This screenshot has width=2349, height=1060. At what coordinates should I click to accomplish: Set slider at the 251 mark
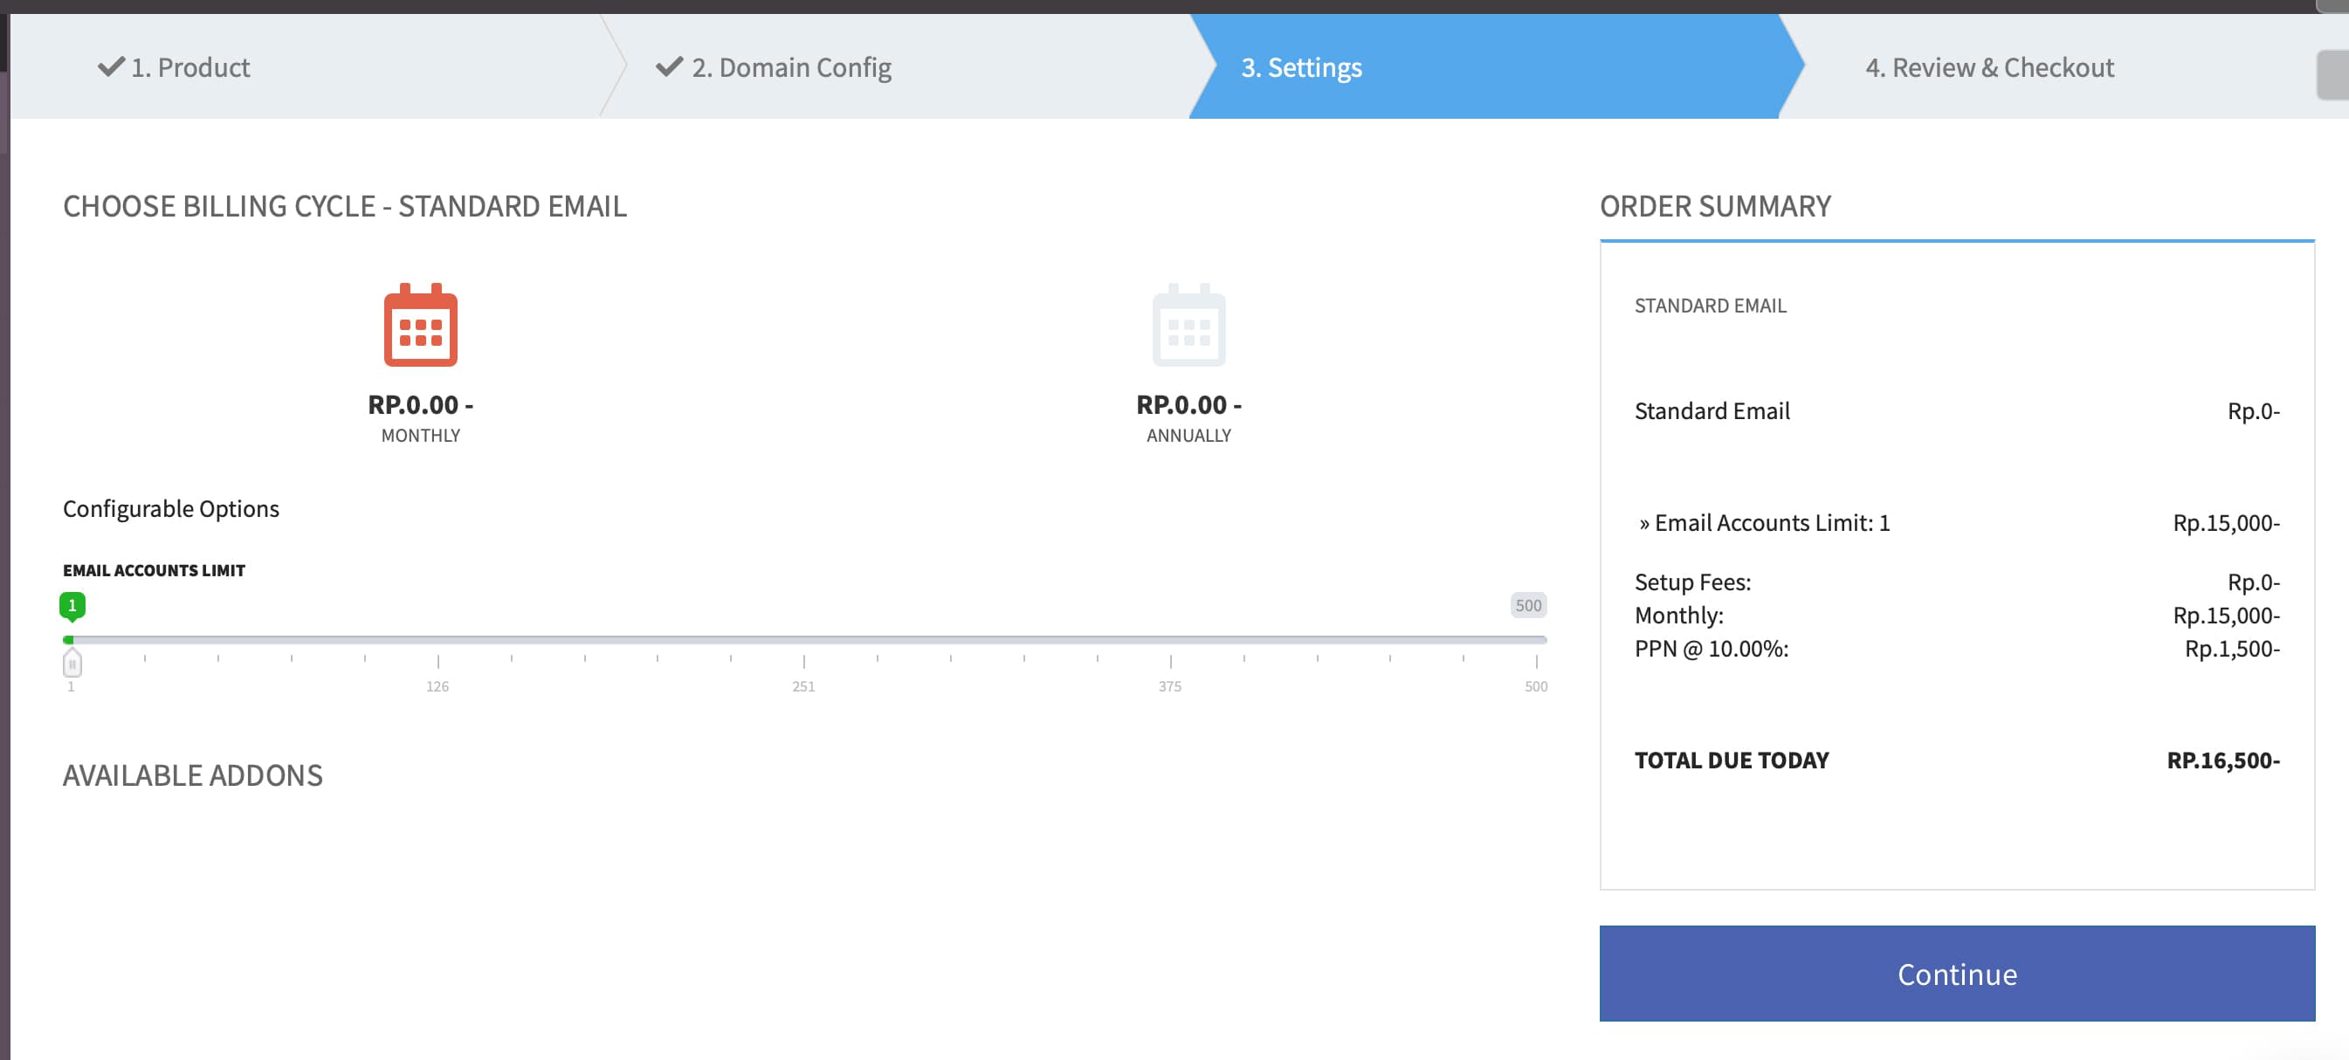click(x=803, y=640)
